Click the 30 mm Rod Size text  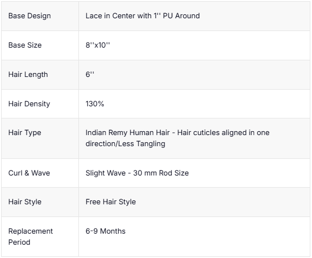(161, 173)
